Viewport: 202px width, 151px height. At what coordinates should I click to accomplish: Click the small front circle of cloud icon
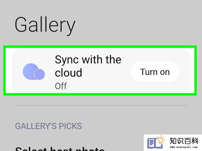[x=39, y=74]
